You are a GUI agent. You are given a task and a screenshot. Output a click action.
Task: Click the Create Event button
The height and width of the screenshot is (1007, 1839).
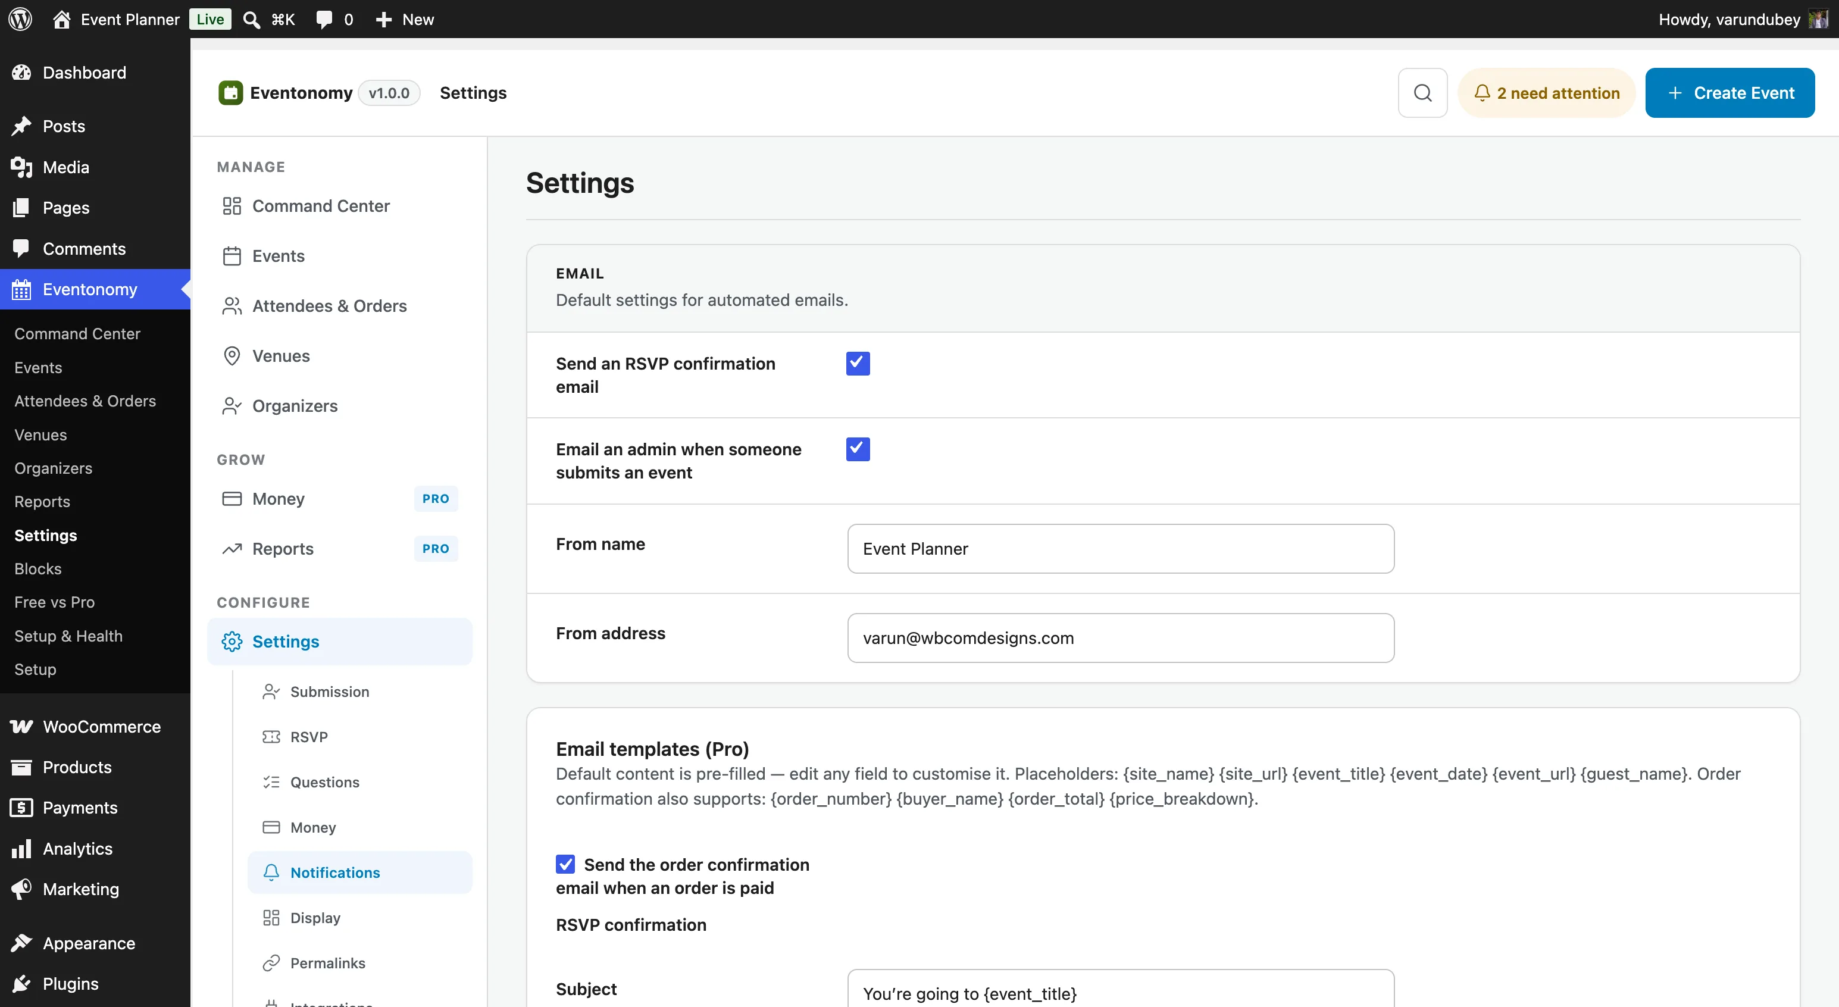pos(1729,93)
